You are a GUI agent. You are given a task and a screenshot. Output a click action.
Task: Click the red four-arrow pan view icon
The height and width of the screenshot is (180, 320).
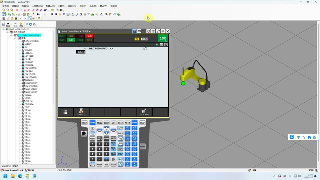pos(17,10)
